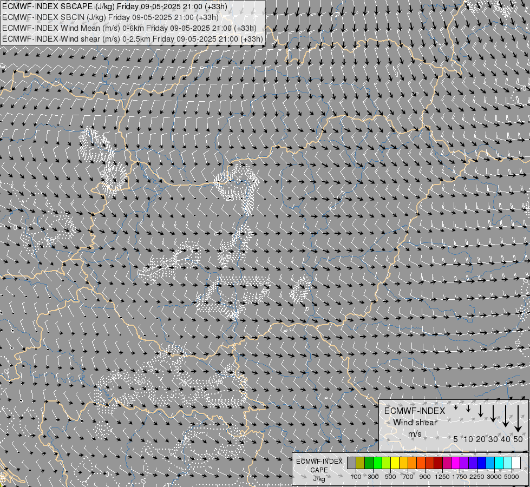Click the SBCIN title line
Screen dimensions: 530x487
coord(110,17)
